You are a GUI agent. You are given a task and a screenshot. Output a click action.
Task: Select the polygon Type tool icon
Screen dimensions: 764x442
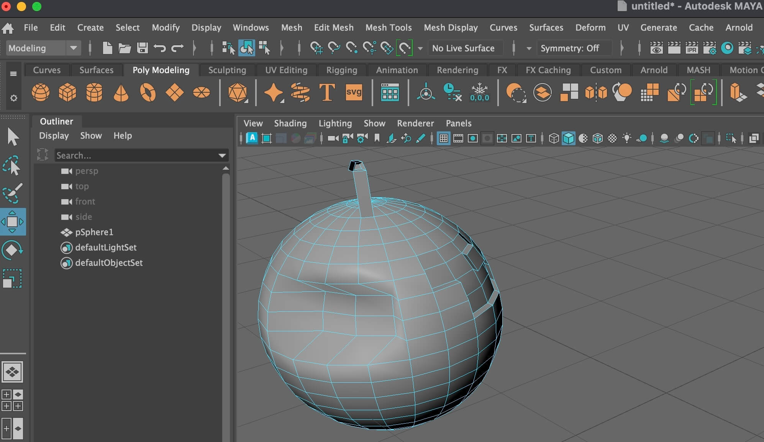(327, 92)
